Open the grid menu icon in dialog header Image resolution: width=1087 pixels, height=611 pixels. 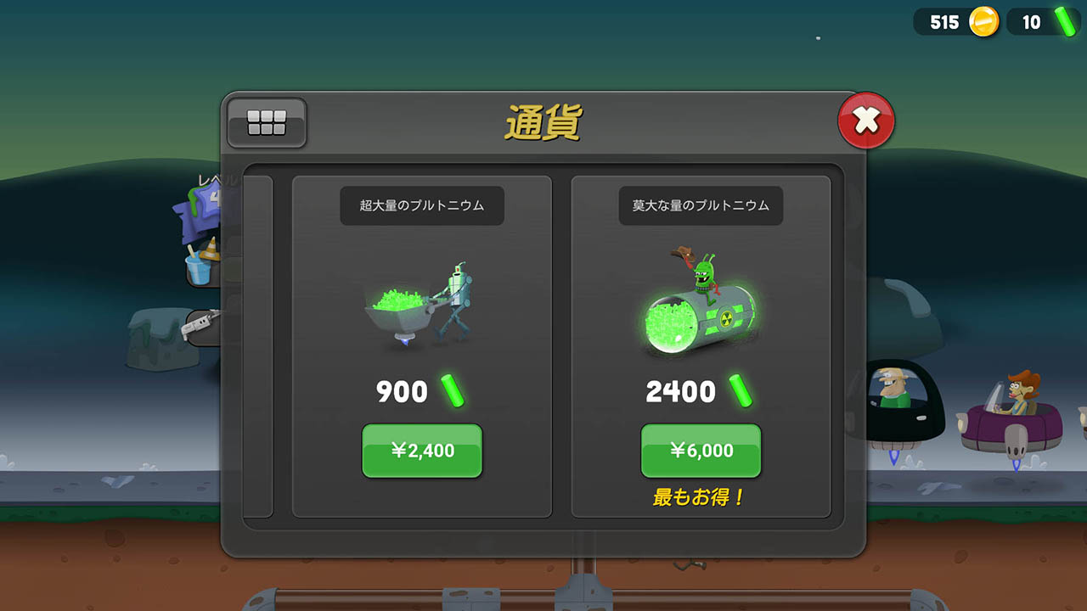coord(267,124)
